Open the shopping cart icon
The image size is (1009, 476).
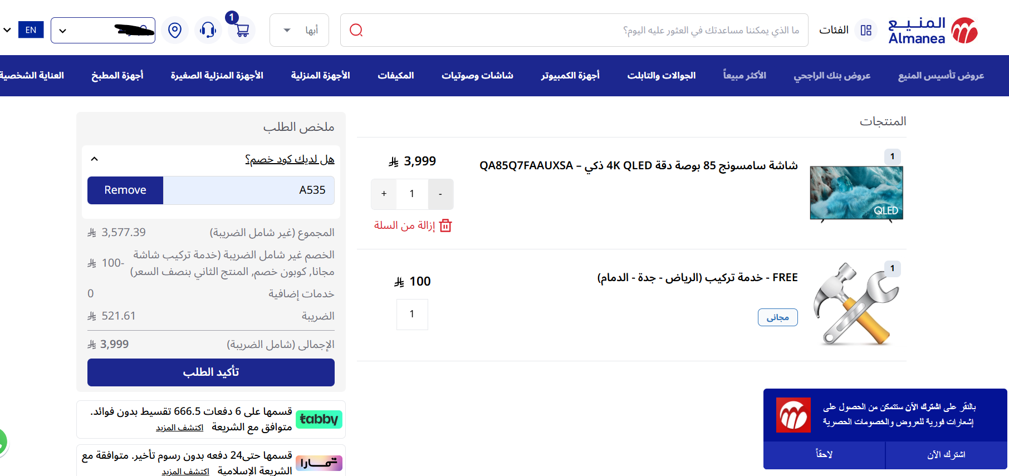[242, 30]
